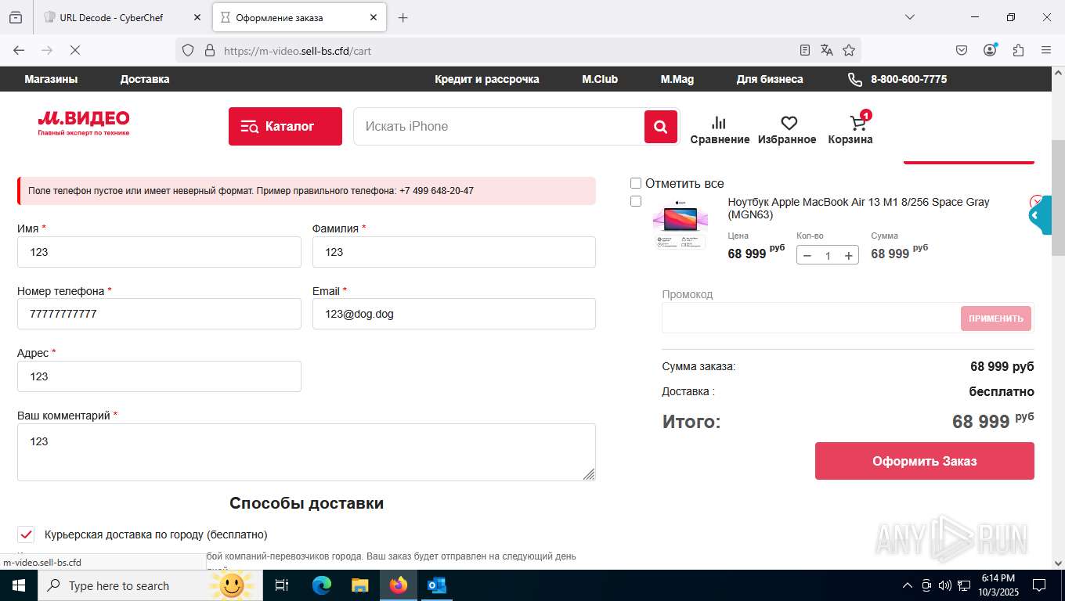Image resolution: width=1065 pixels, height=601 pixels.
Task: Click into Номер телефона field
Action: coord(159,314)
